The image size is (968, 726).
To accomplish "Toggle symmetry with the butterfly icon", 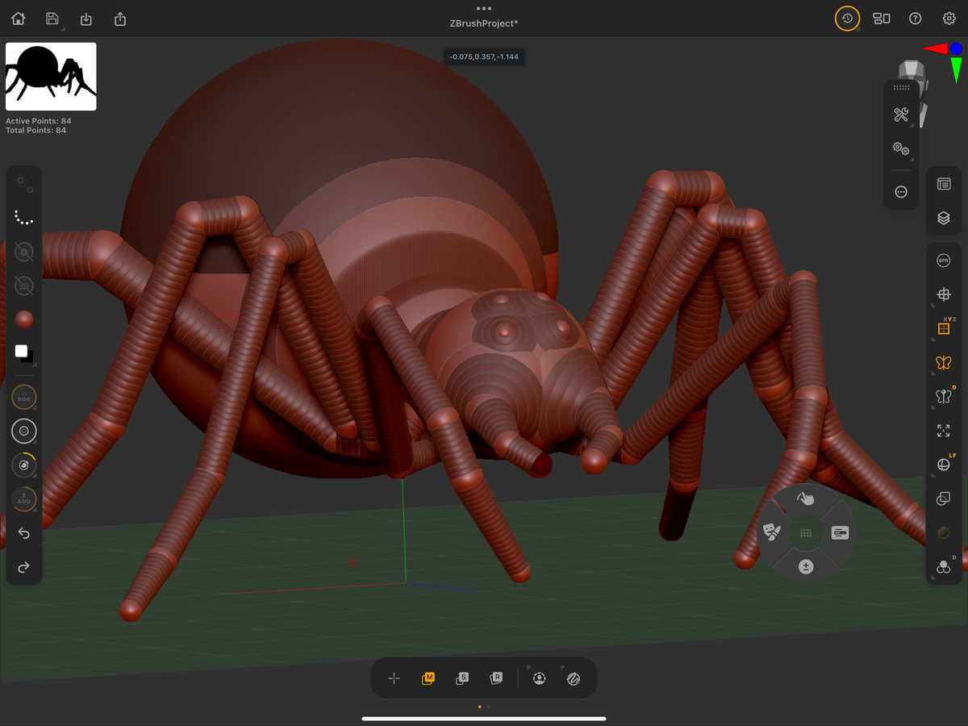I will (x=943, y=362).
